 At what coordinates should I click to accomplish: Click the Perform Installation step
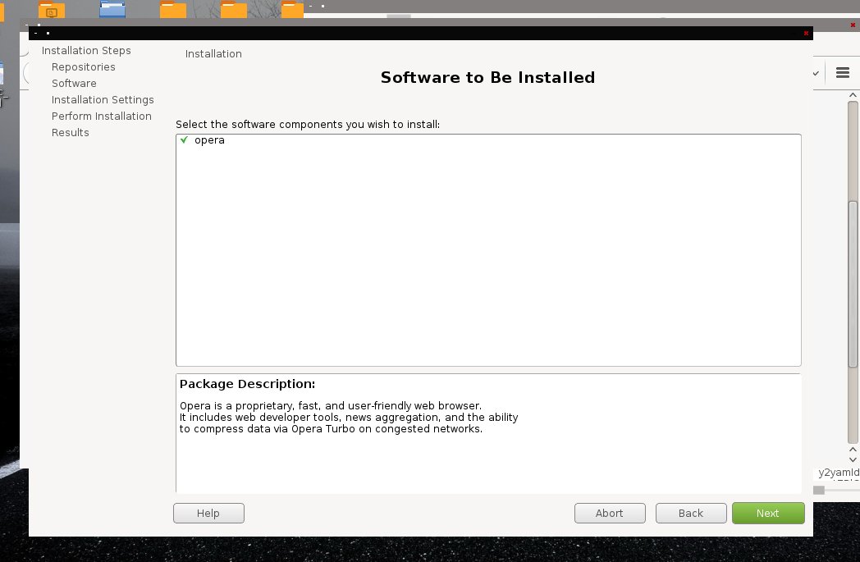pos(102,117)
